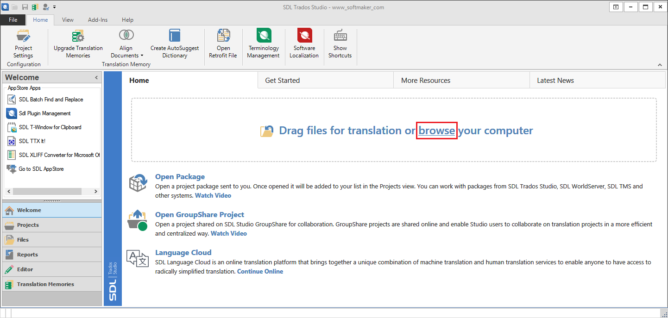Select the Help ribbon tab
Viewport: 668px width, 318px height.
tap(127, 20)
